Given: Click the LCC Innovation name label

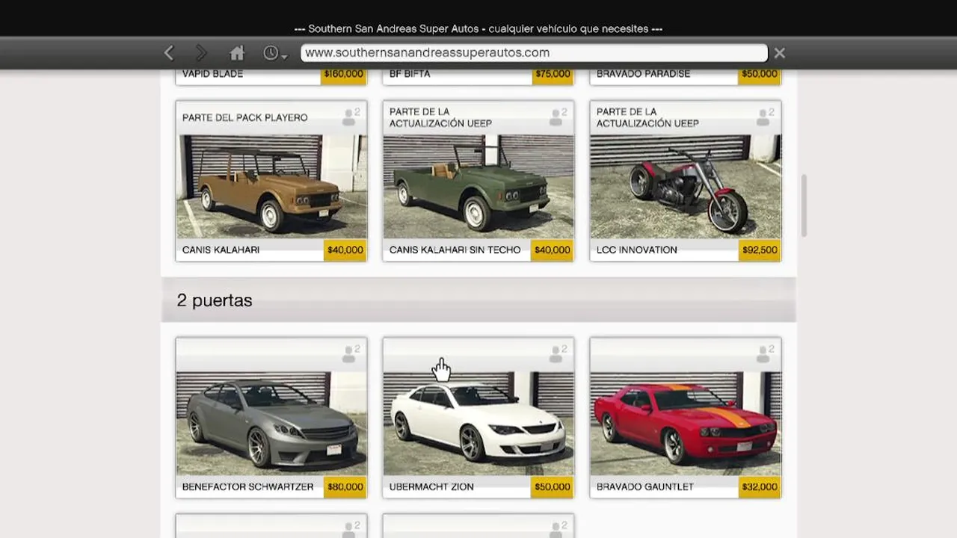Looking at the screenshot, I should point(636,250).
